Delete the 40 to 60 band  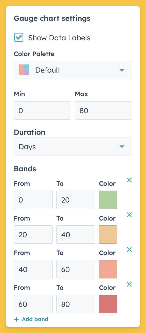(x=129, y=249)
